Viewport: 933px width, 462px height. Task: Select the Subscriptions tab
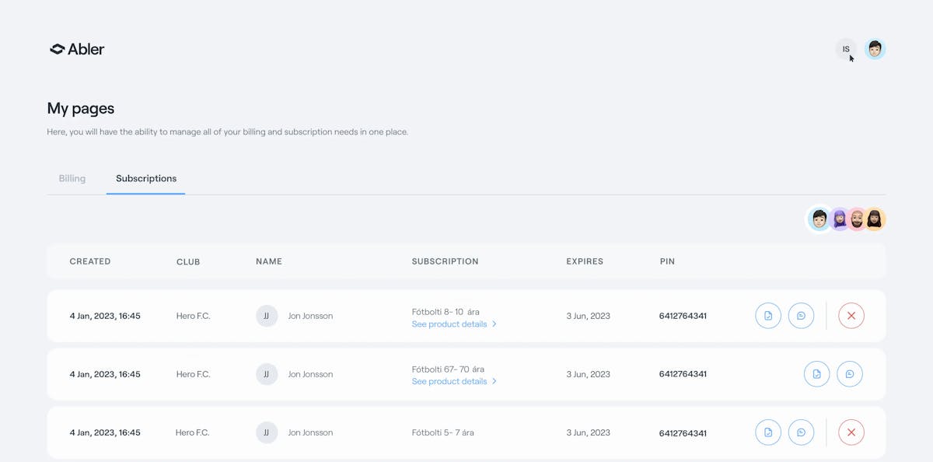coord(146,179)
